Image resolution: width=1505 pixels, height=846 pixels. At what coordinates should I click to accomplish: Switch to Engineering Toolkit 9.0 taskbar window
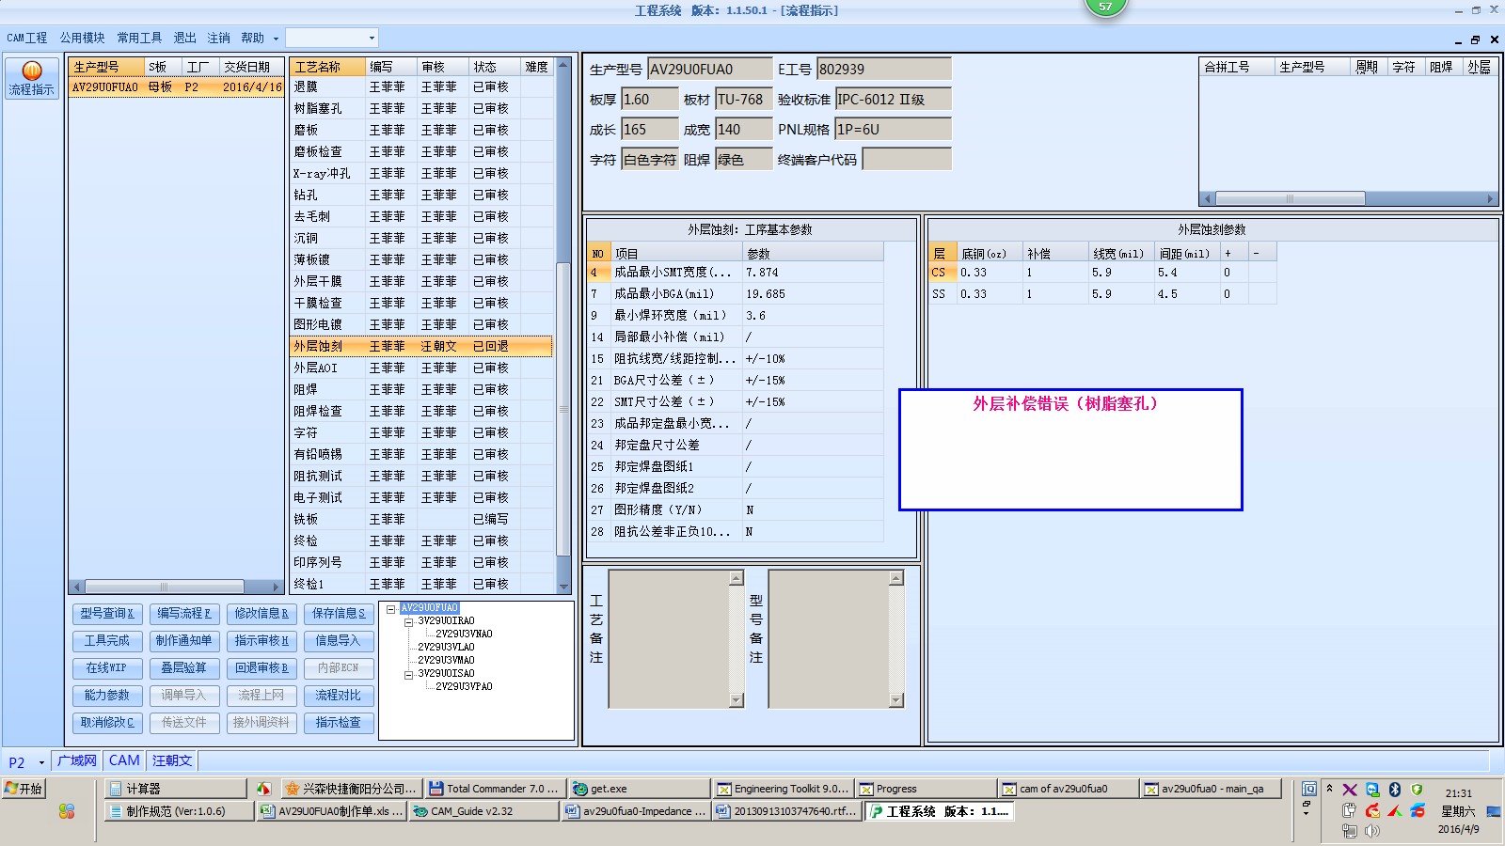click(x=783, y=789)
